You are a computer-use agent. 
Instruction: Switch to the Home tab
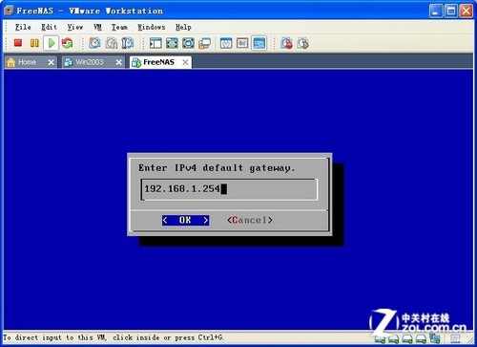pos(27,62)
